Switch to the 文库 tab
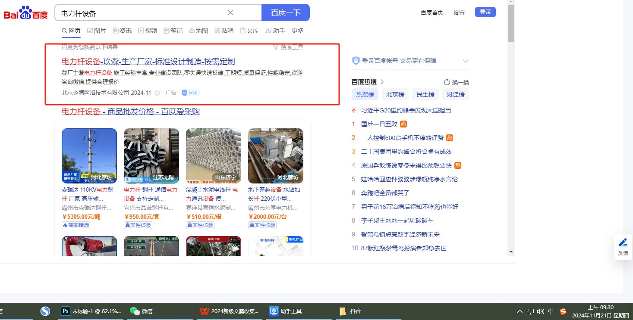This screenshot has height=320, width=633. pos(249,31)
